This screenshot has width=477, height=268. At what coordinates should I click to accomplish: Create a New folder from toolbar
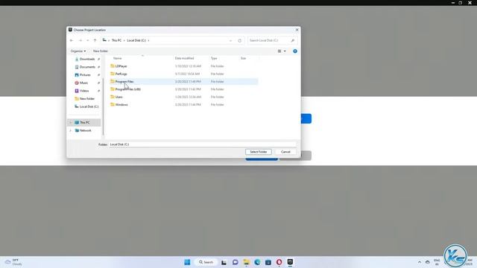[x=101, y=51]
